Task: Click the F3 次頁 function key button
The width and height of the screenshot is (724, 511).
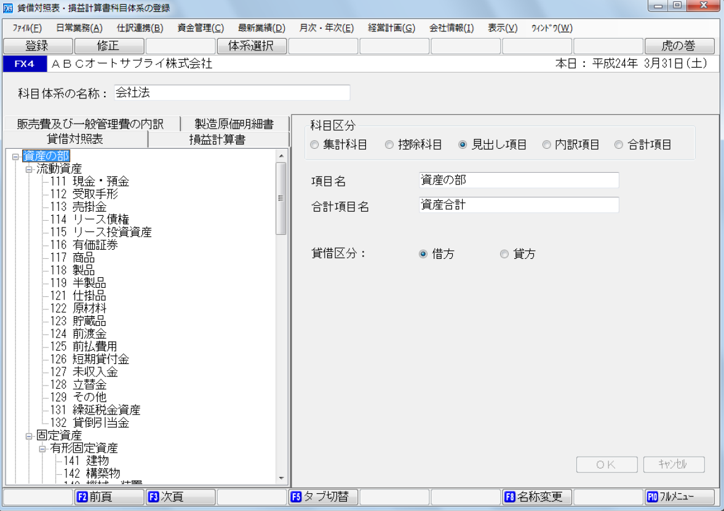Action: pyautogui.click(x=180, y=497)
